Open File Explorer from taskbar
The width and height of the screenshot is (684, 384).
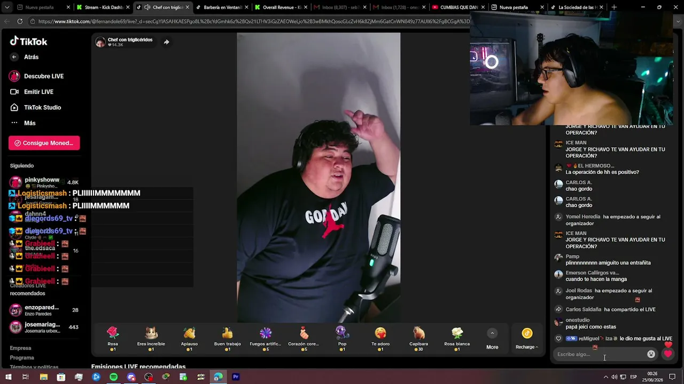click(44, 377)
